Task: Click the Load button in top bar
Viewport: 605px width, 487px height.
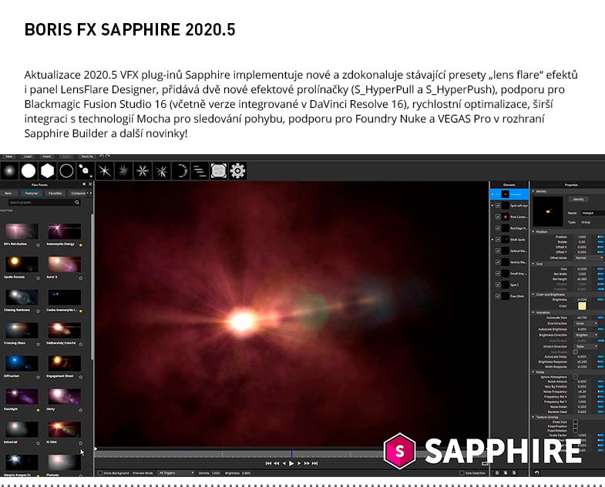Action: [28, 156]
